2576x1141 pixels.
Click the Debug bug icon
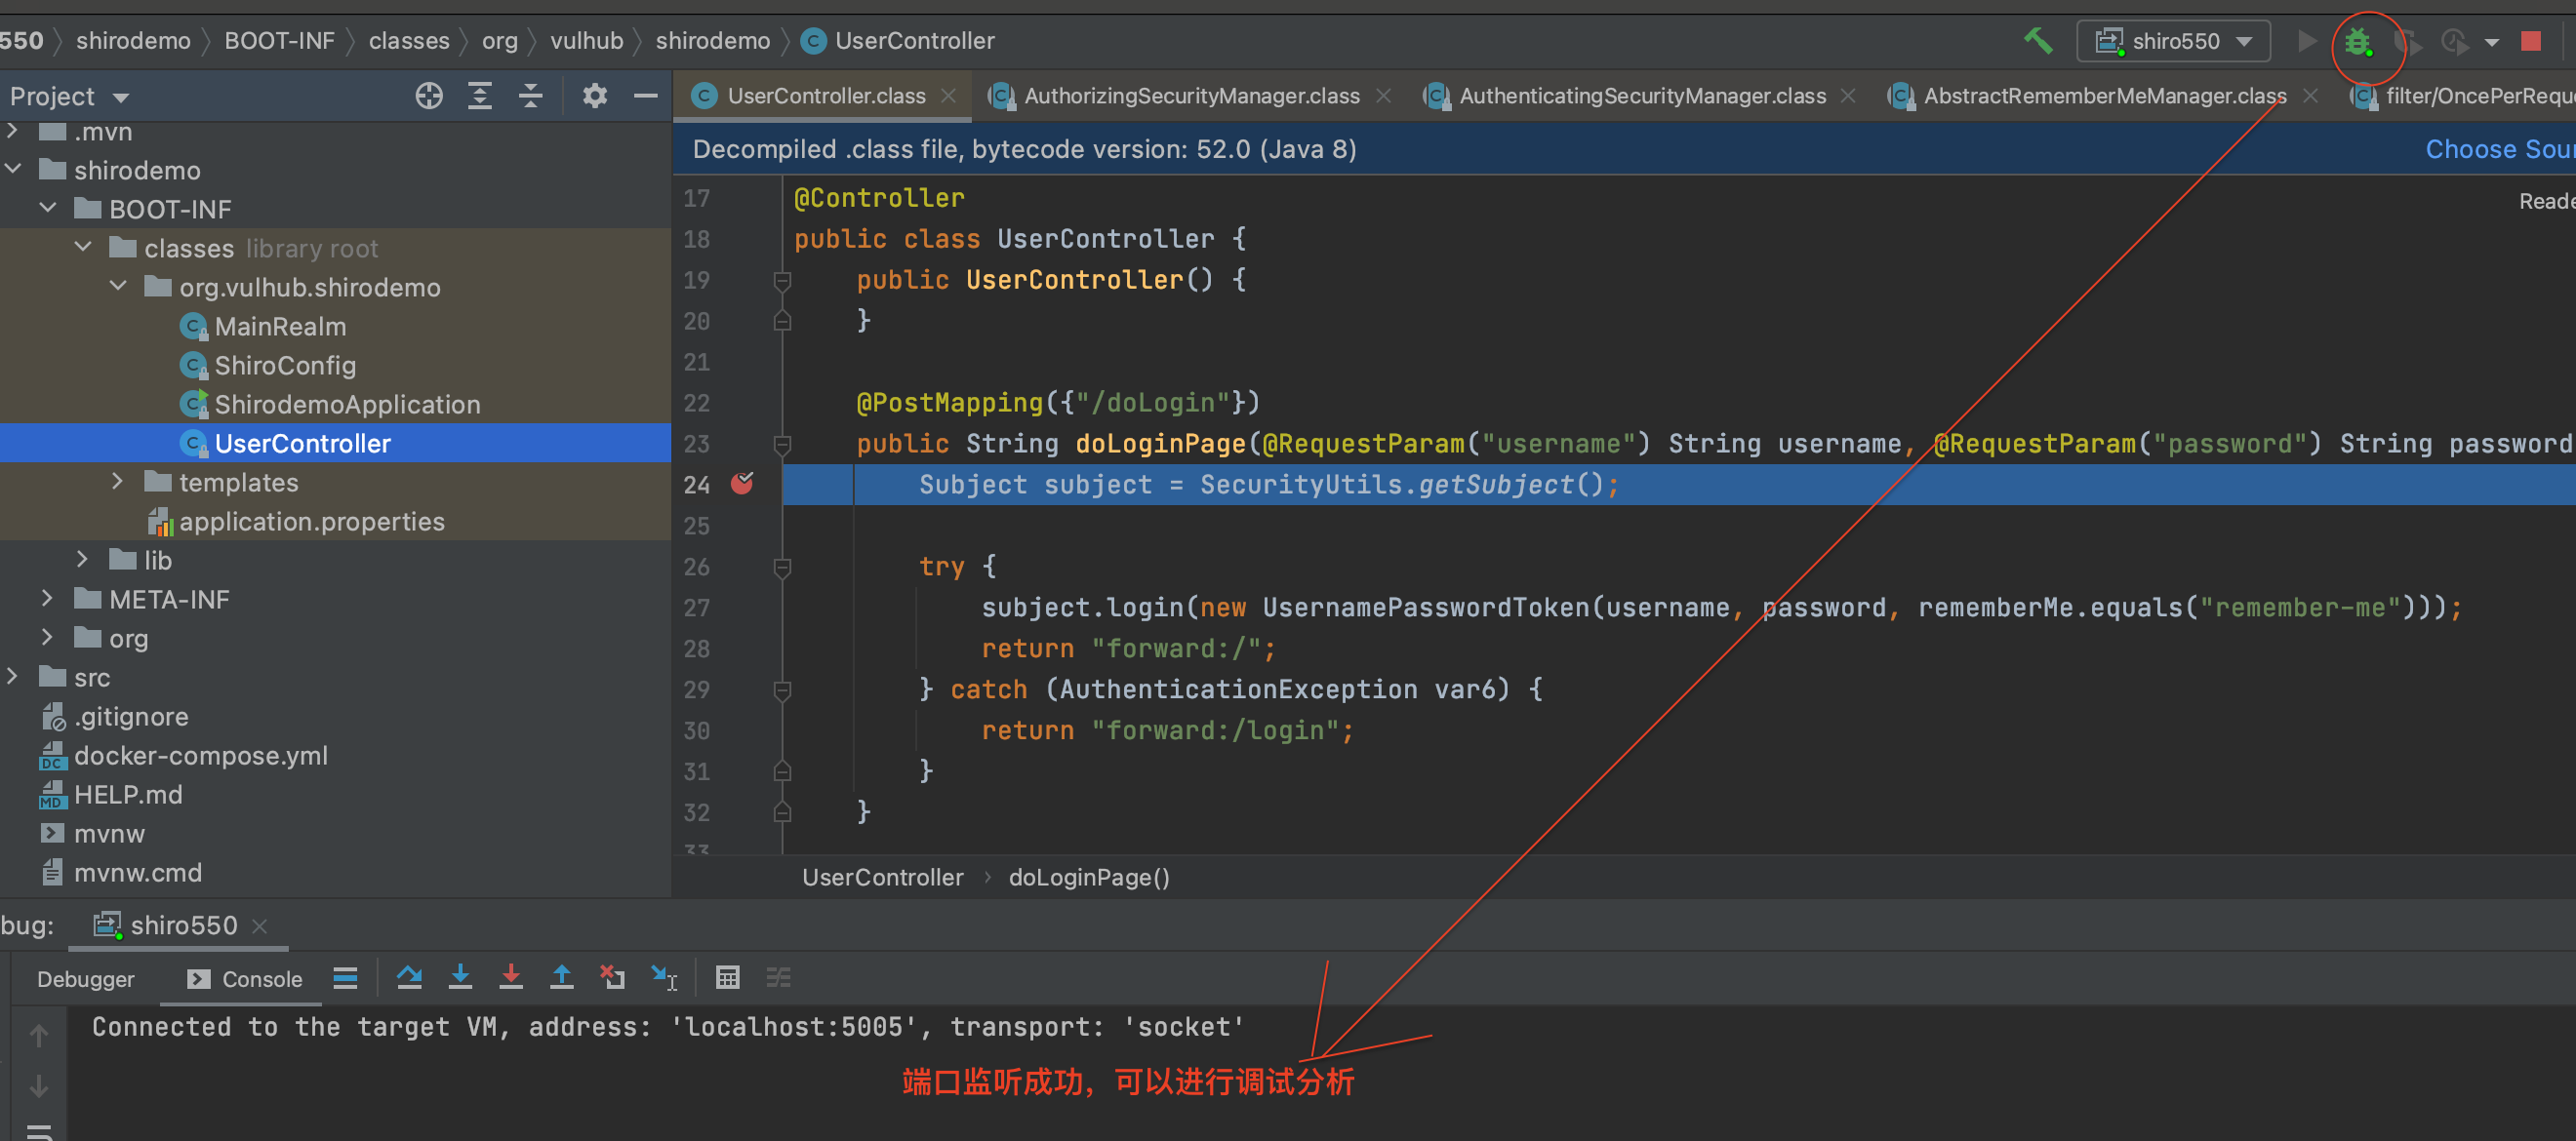pos(2358,42)
